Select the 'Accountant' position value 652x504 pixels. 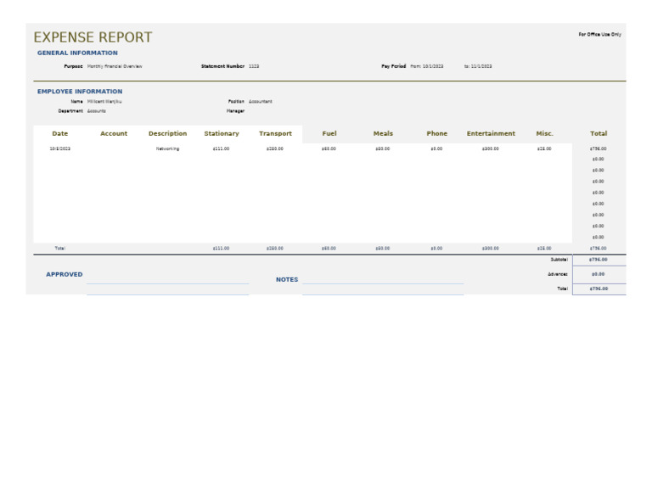261,101
